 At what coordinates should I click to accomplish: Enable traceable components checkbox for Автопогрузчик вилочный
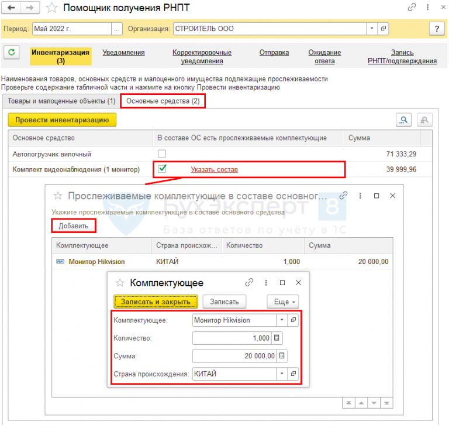point(162,154)
